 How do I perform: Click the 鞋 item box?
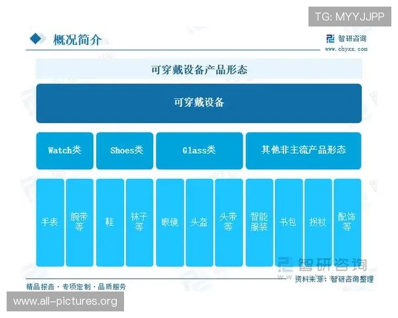point(110,223)
